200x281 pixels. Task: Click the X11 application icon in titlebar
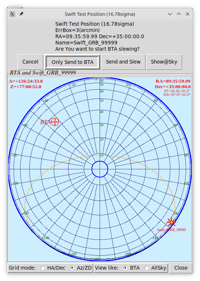coord(12,14)
